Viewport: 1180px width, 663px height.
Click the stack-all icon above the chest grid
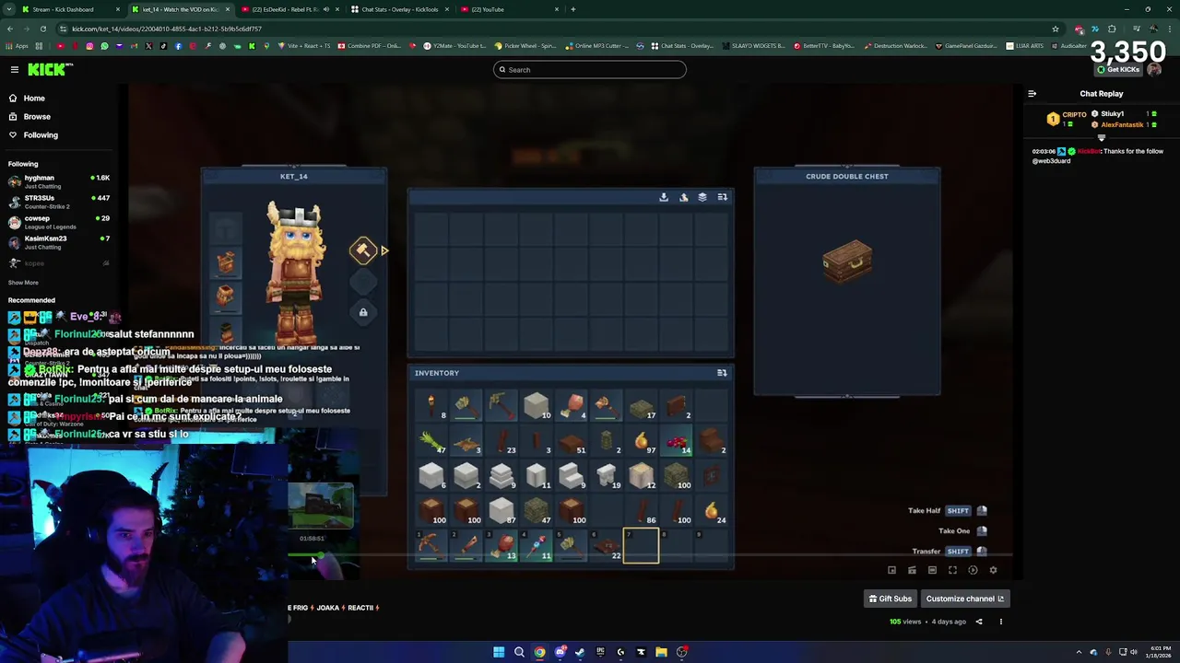tap(702, 197)
